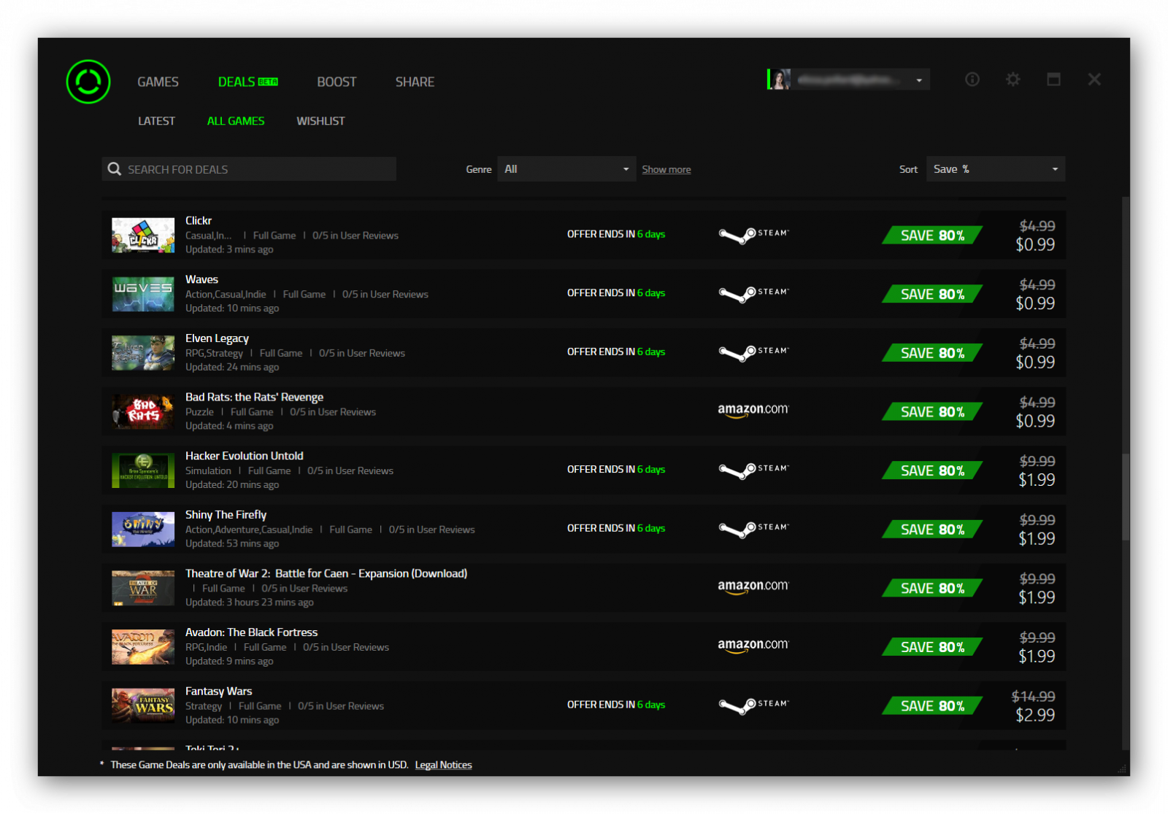
Task: Open the Legal Notices link
Action: point(443,765)
